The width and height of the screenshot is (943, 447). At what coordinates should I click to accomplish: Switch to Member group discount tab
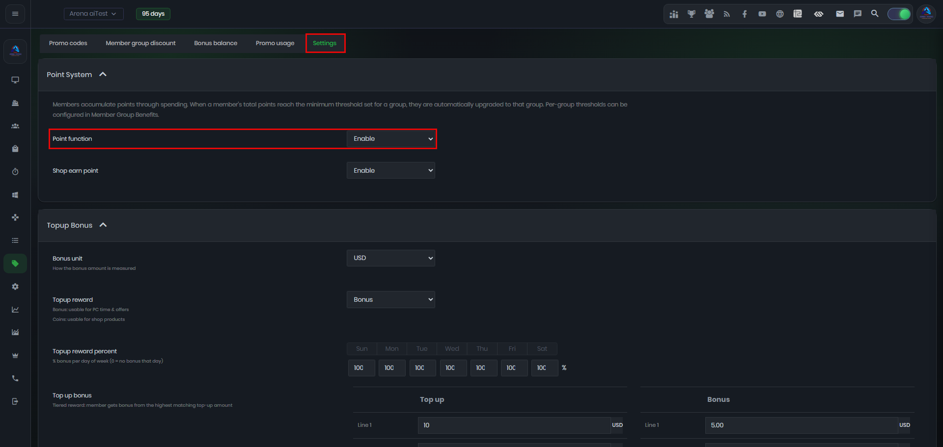click(x=140, y=43)
